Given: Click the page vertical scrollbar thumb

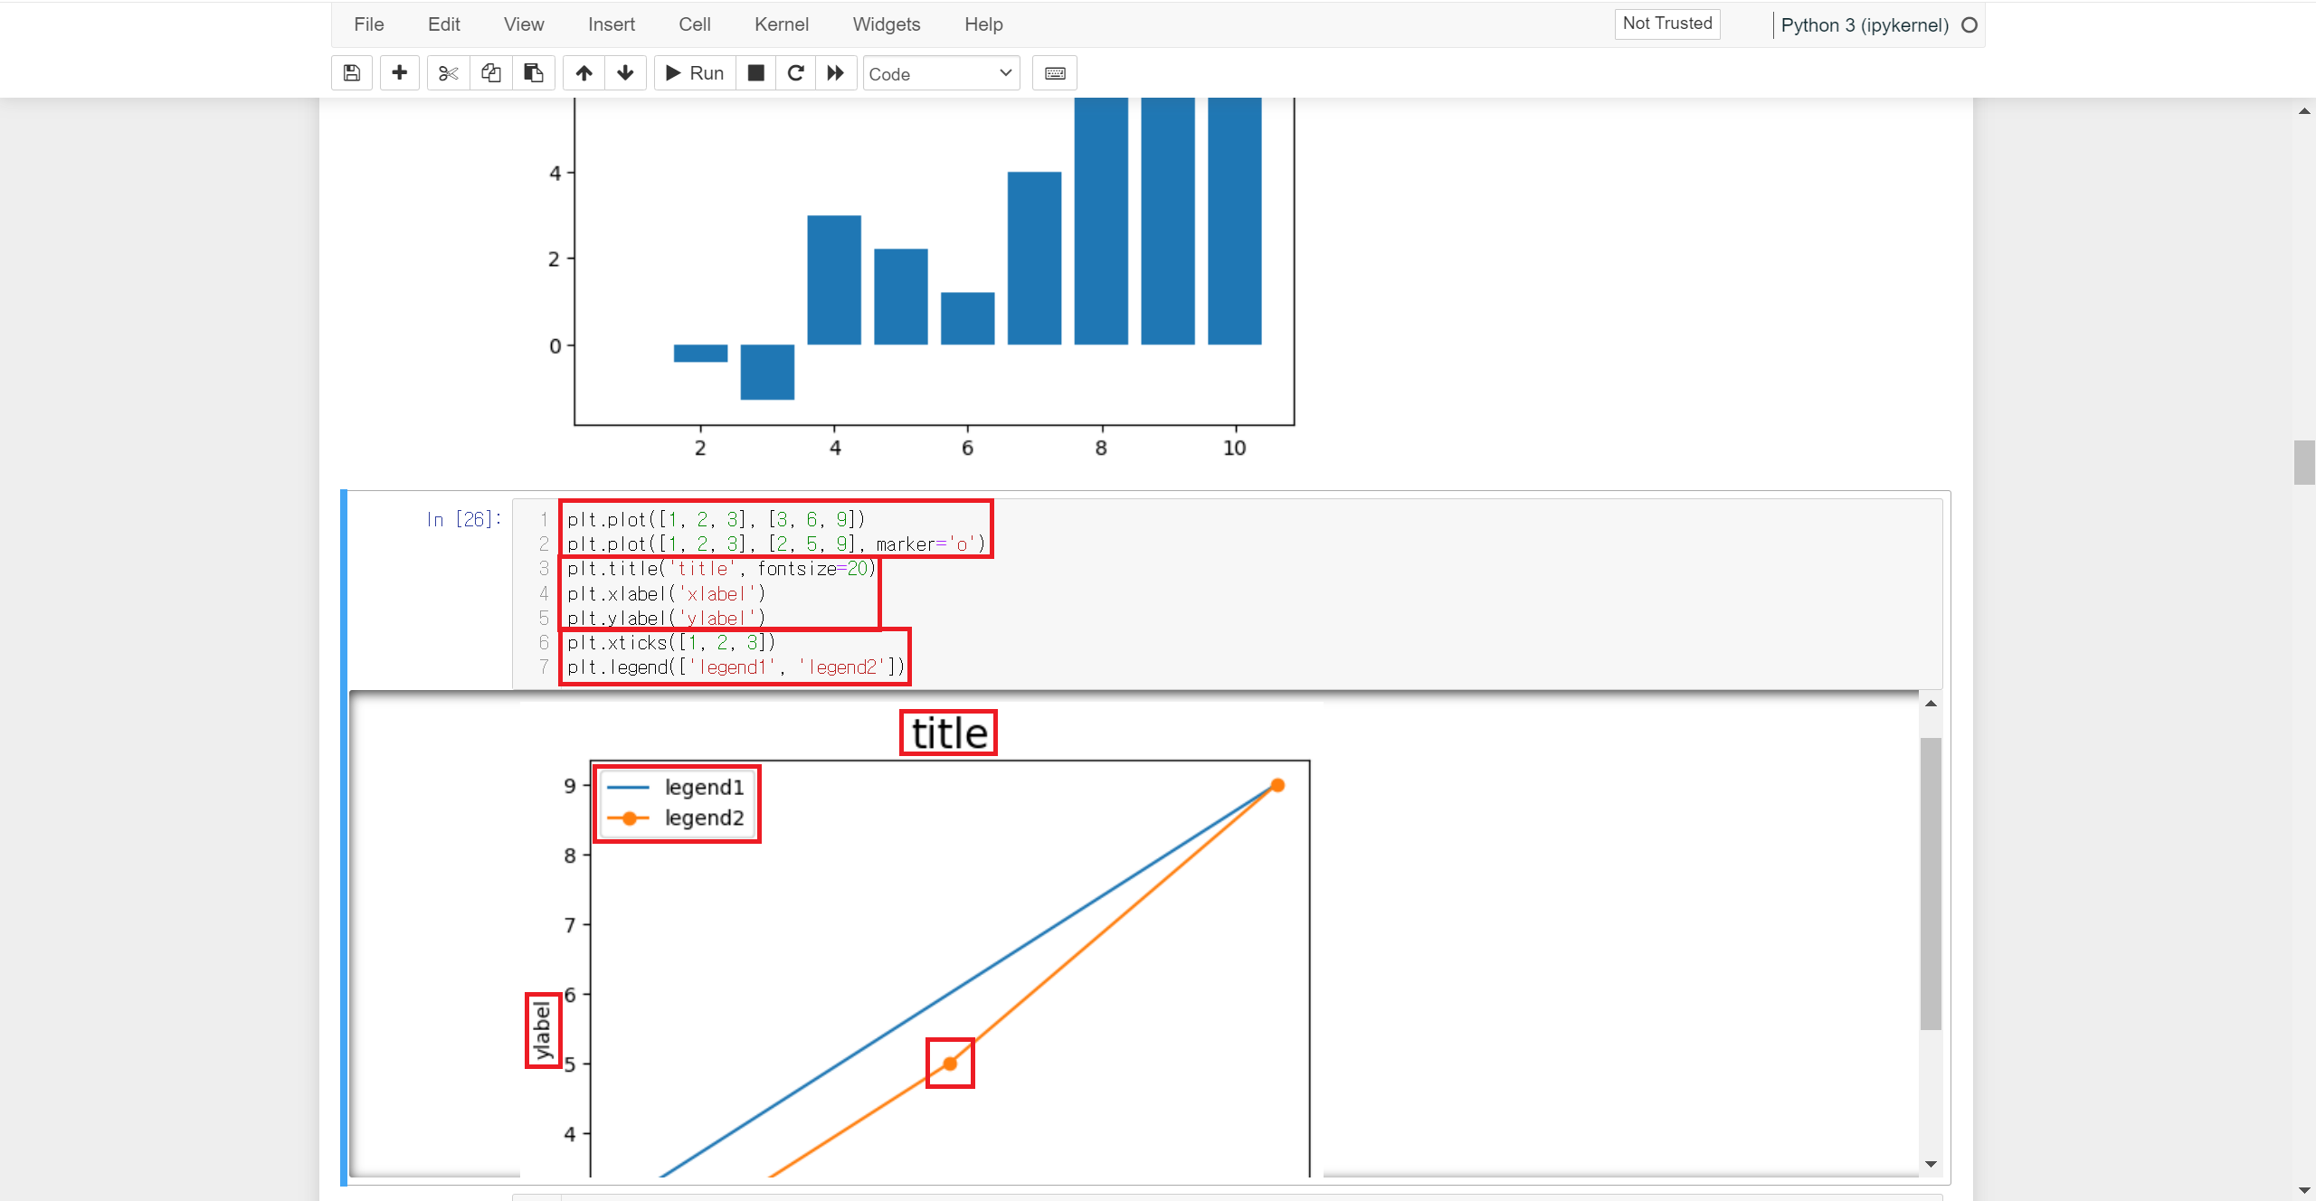Looking at the screenshot, I should pos(2303,462).
